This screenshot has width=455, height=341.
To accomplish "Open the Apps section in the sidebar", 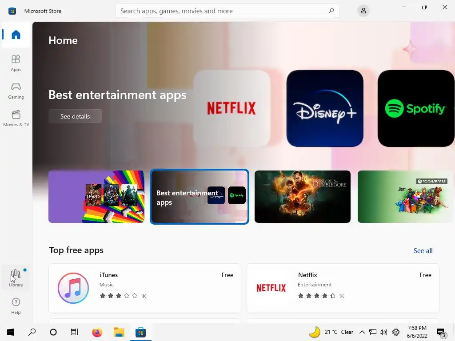I will pyautogui.click(x=16, y=63).
